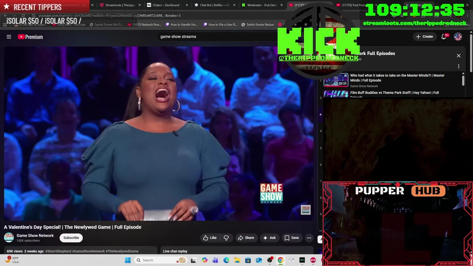Close the Moderator Kick tab
The width and height of the screenshot is (473, 266).
[282, 5]
